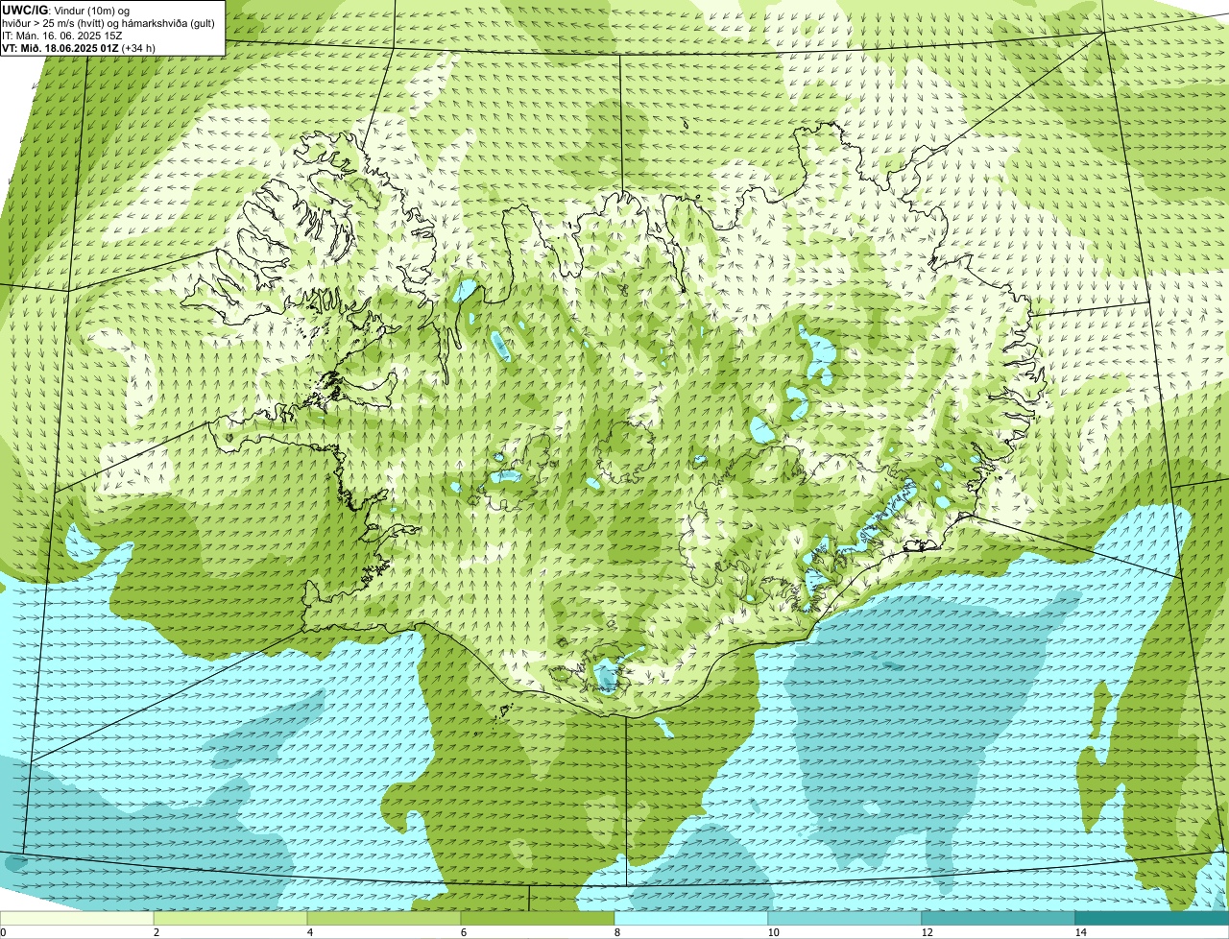
Task: Click the pale yellow 0–2 colorbar segment
Action: pyautogui.click(x=77, y=918)
